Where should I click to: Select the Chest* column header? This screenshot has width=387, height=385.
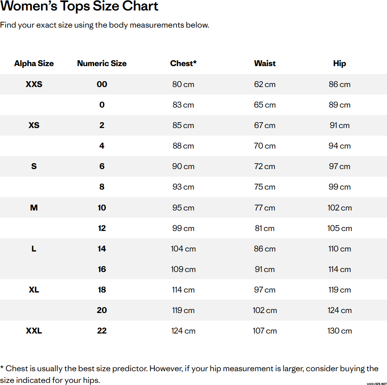pyautogui.click(x=183, y=64)
